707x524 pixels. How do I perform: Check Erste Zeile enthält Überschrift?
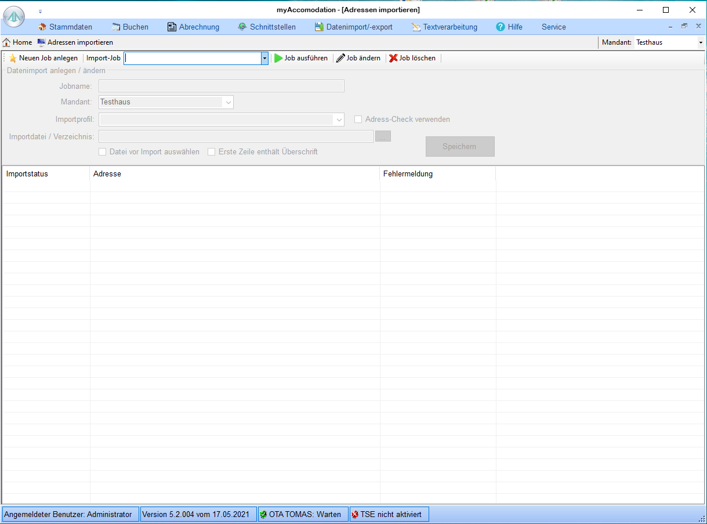tap(212, 152)
